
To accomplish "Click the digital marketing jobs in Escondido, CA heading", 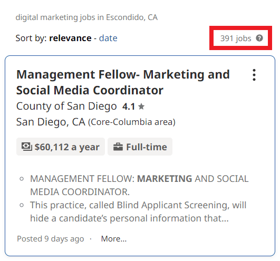I will point(86,17).
